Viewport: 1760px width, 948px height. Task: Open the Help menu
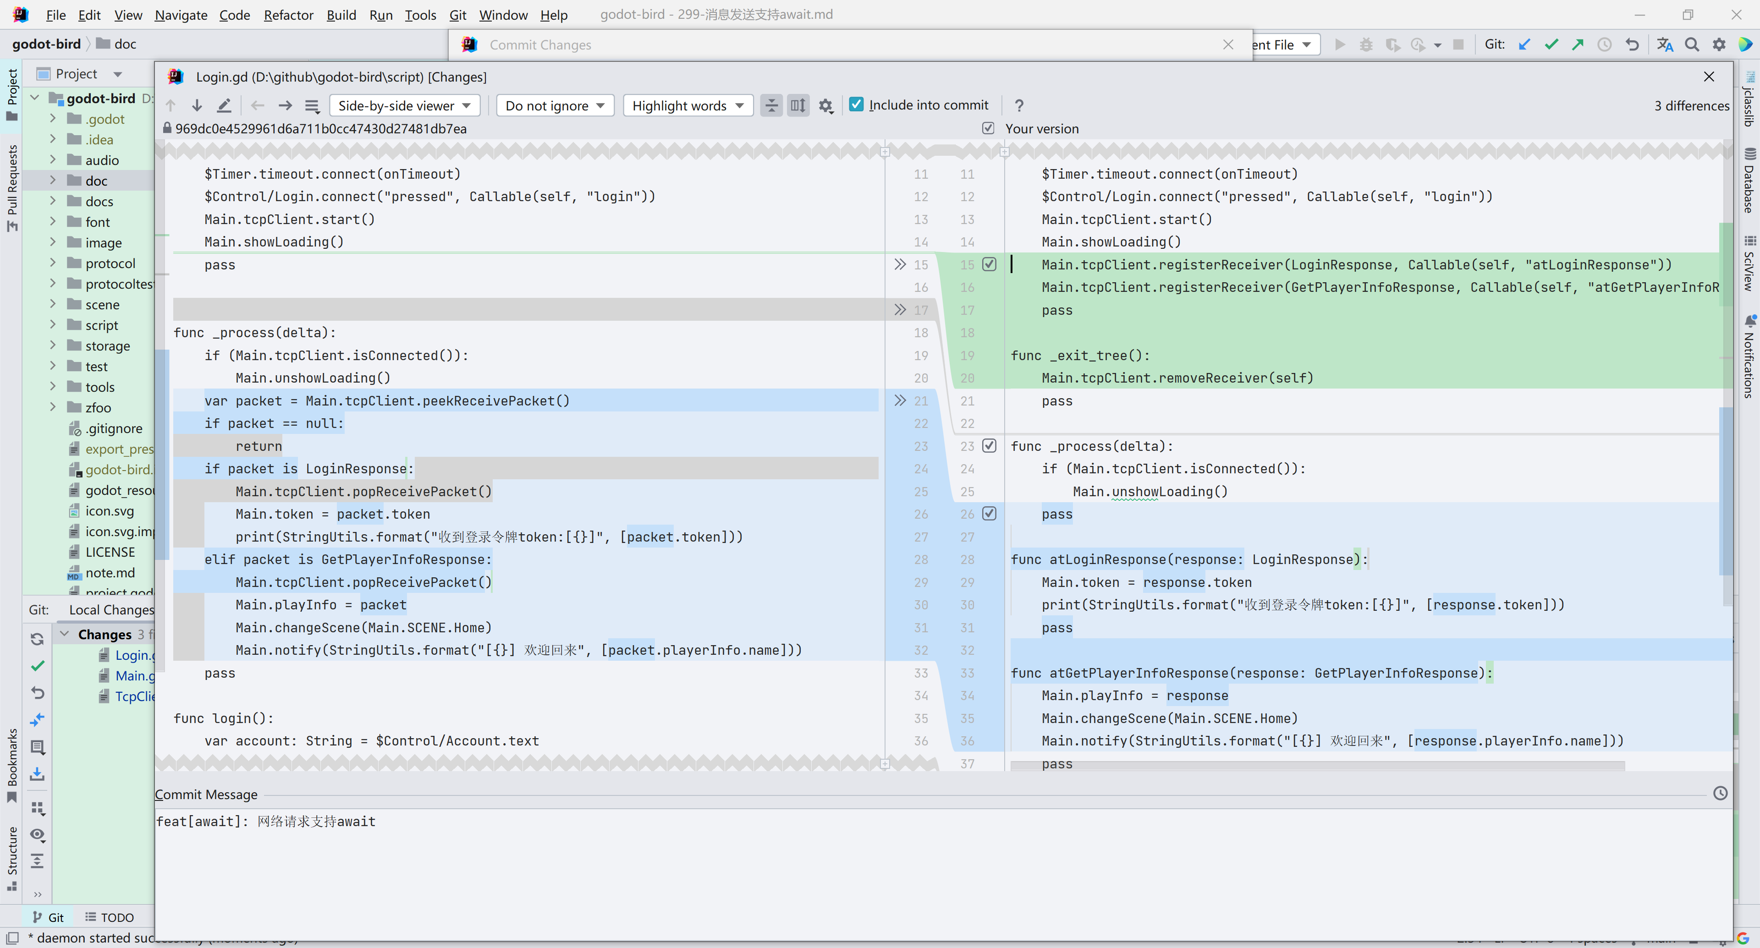(x=553, y=14)
